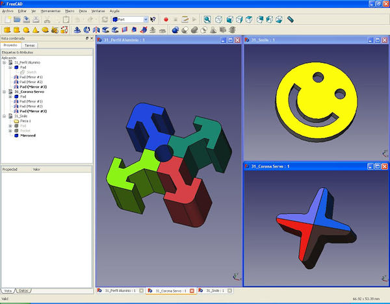Select Mirrored item under 31_Smile

[x=28, y=136]
